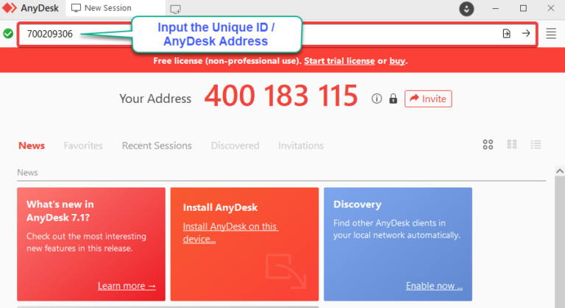This screenshot has height=308, width=565.
Task: Click Learn more on What's new card
Action: pos(127,285)
